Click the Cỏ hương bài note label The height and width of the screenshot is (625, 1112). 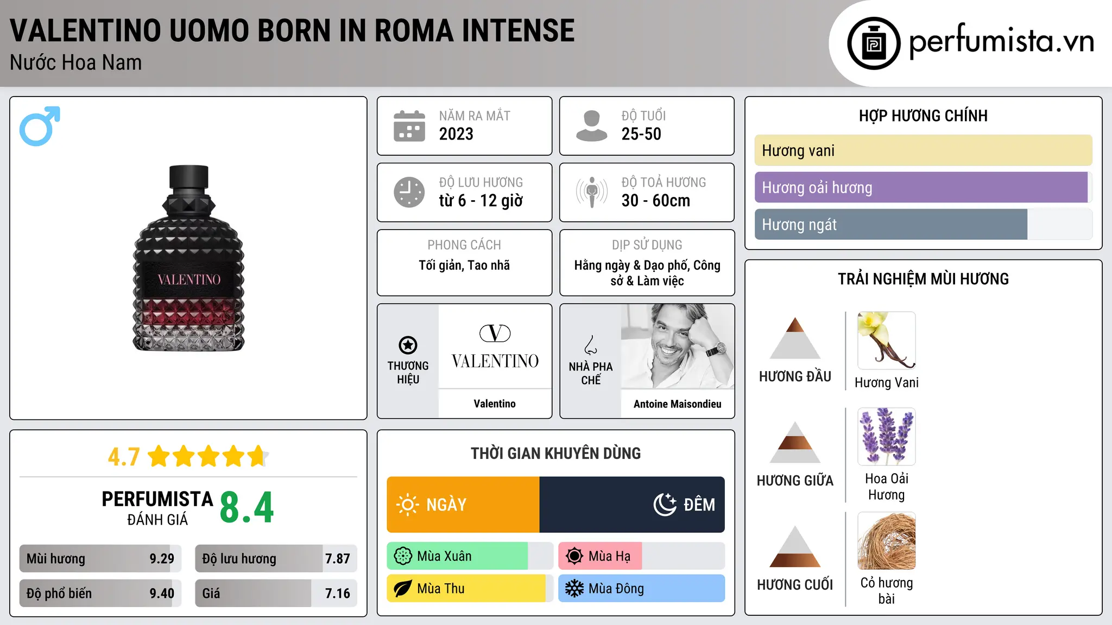[887, 591]
